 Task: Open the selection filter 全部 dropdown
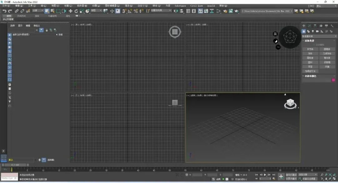(38, 10)
